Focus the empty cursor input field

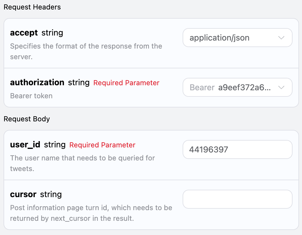pos(237,199)
